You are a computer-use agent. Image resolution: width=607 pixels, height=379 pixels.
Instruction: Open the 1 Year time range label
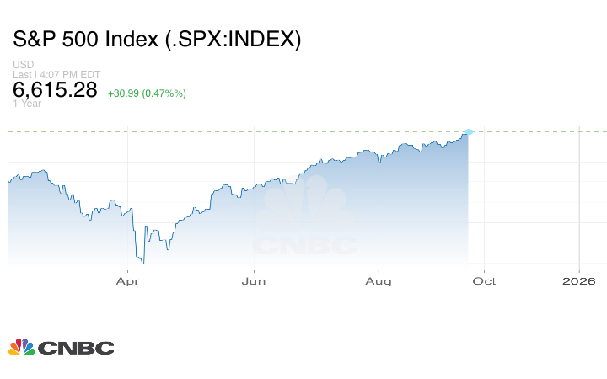point(27,104)
